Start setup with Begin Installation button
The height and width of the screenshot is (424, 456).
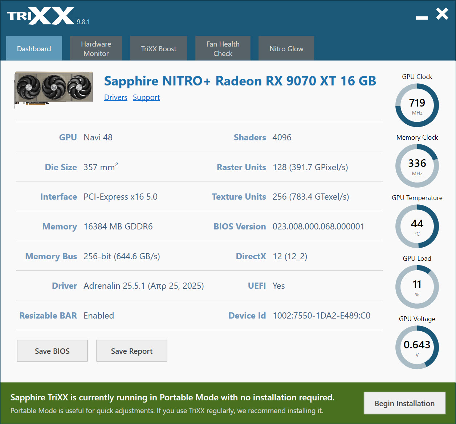click(x=404, y=403)
